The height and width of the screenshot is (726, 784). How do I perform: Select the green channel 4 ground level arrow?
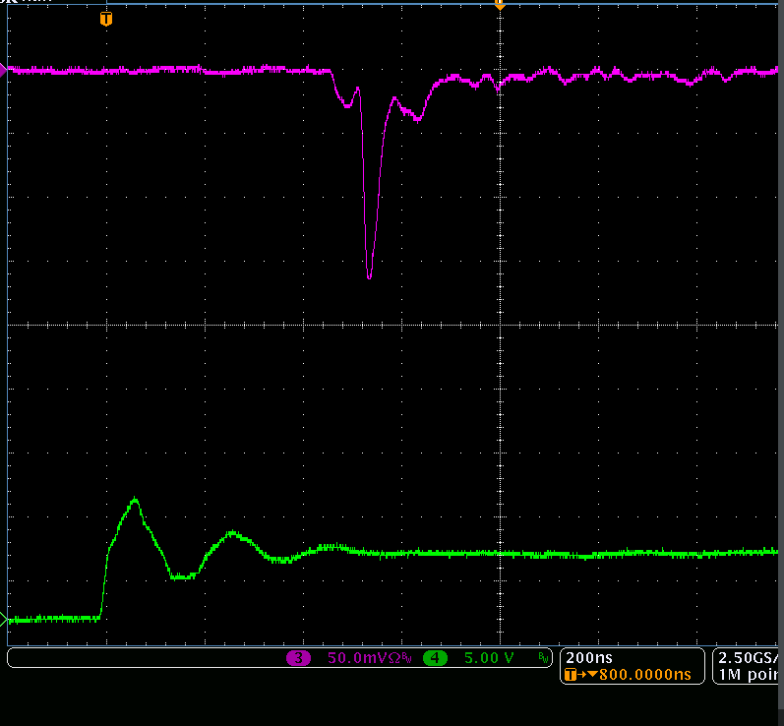pyautogui.click(x=3, y=620)
